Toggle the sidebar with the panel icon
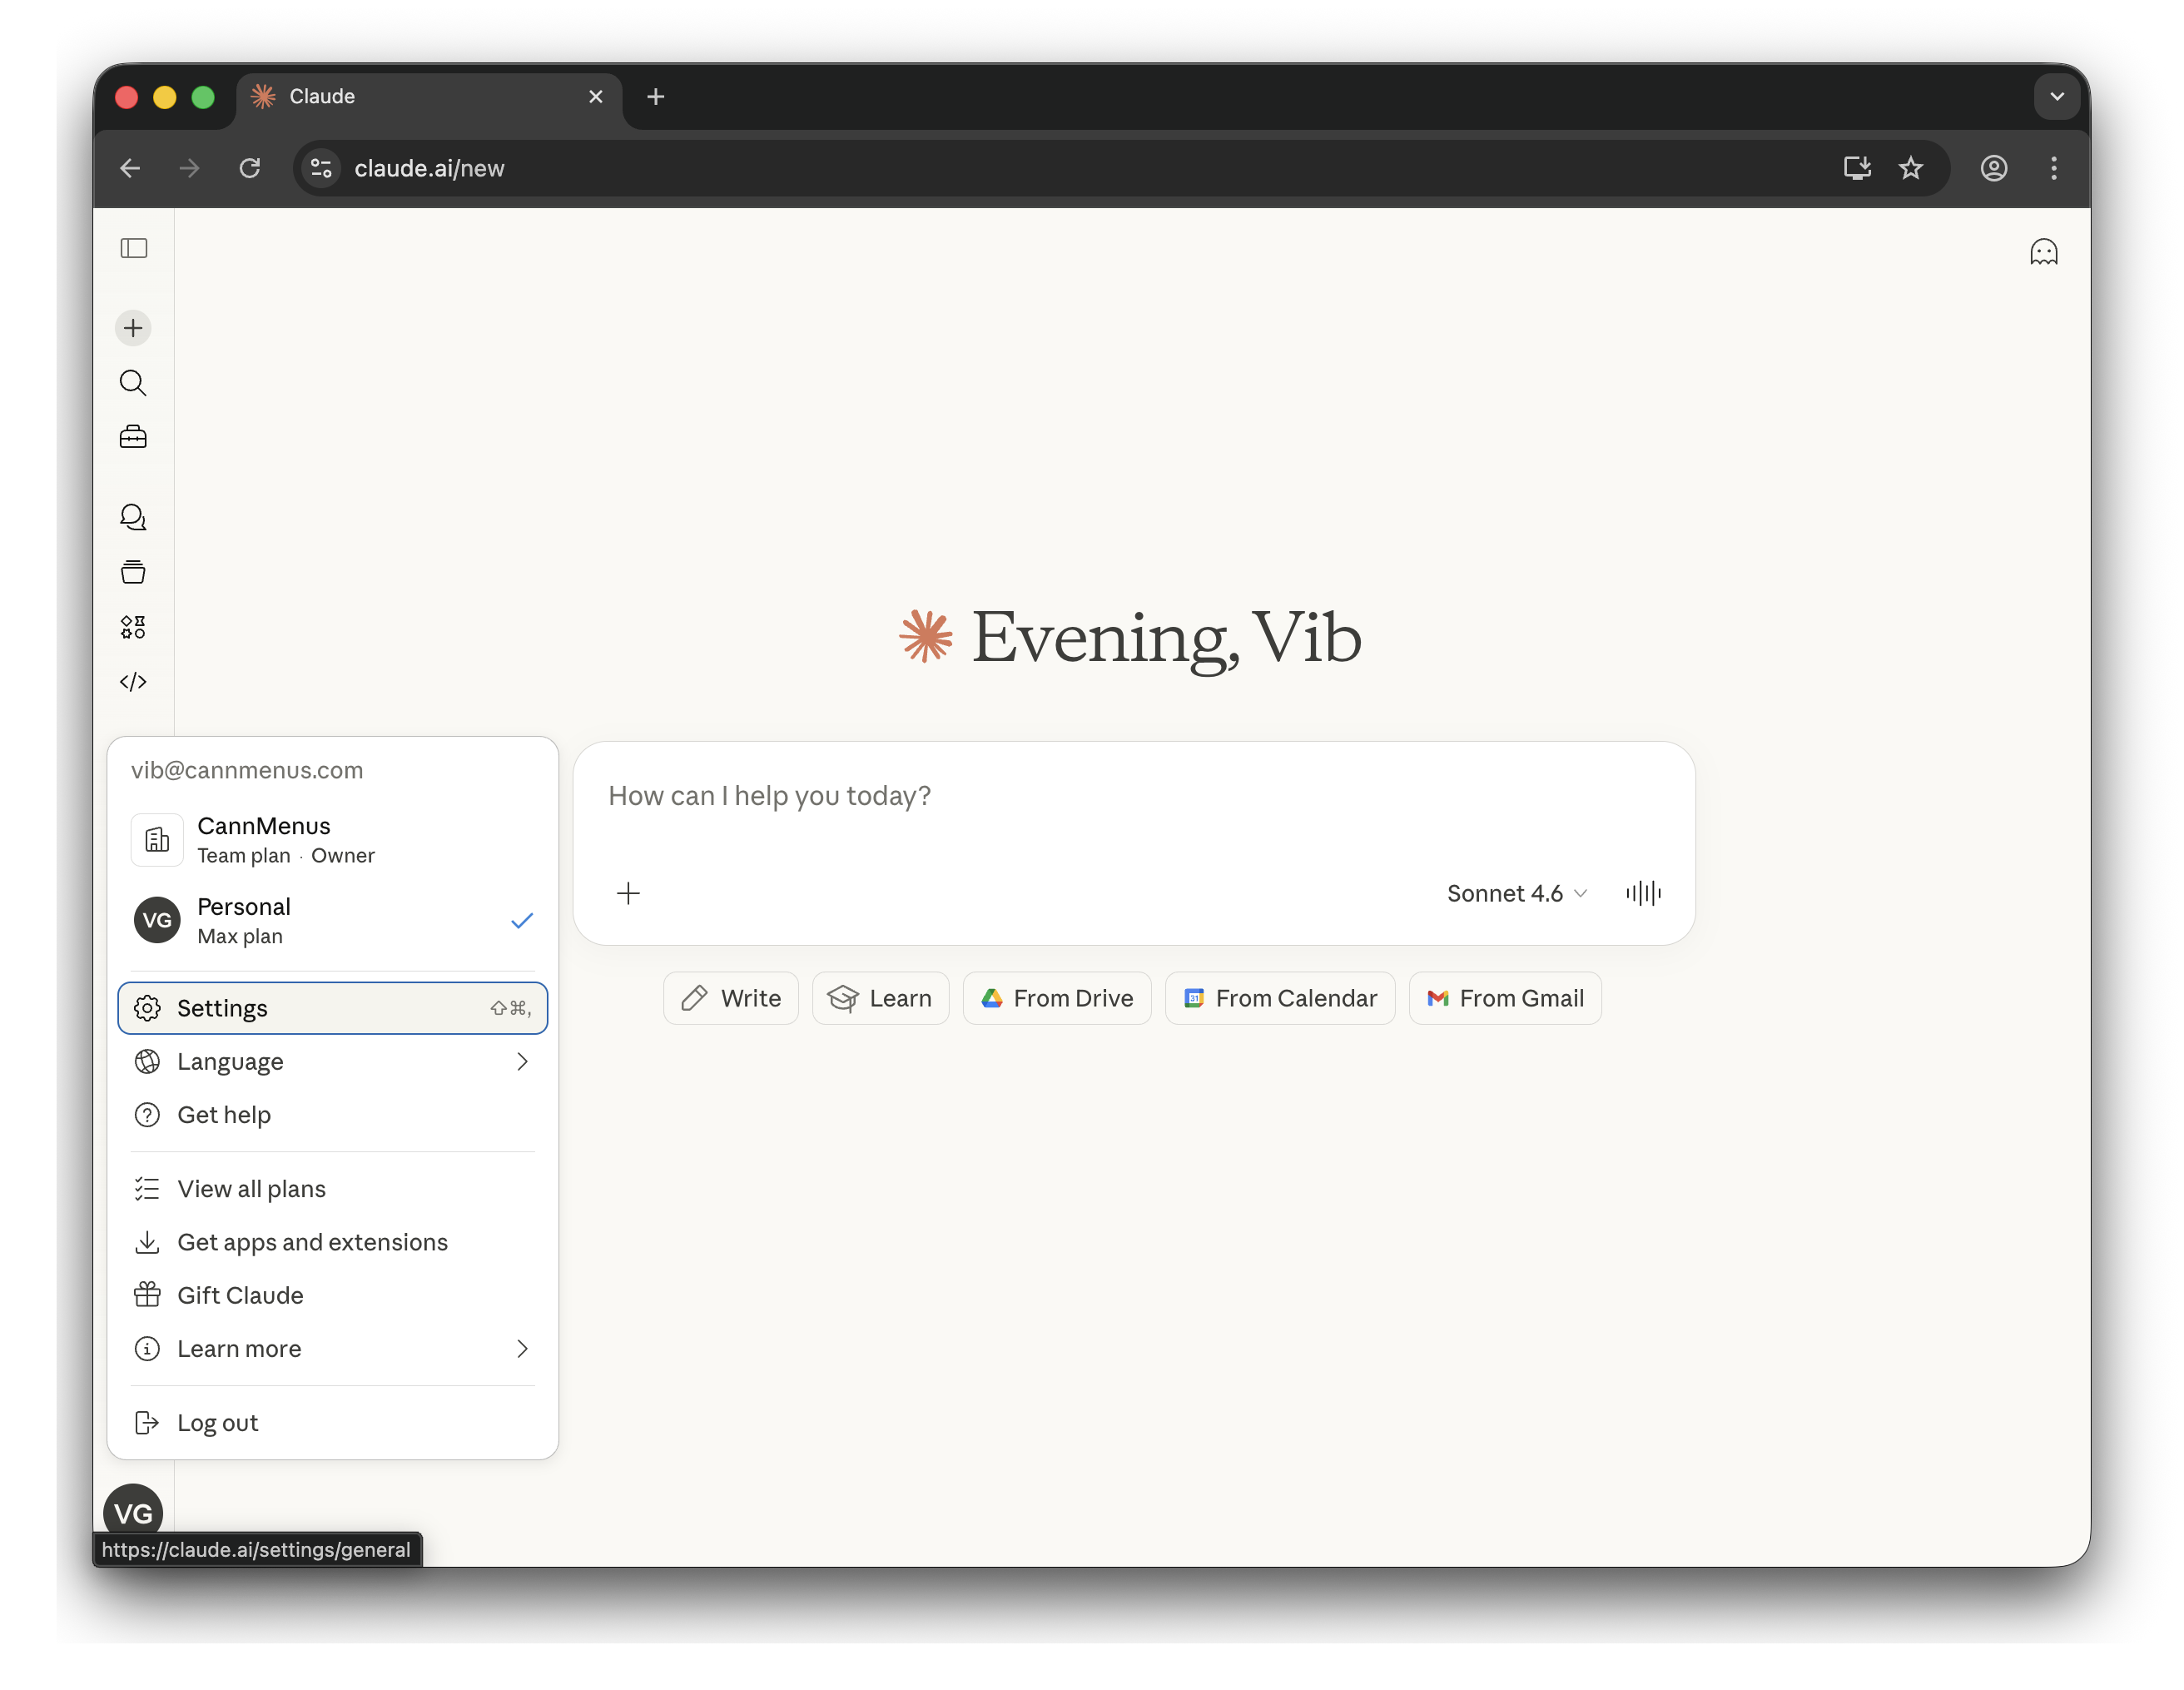2184x1690 pixels. click(x=134, y=248)
